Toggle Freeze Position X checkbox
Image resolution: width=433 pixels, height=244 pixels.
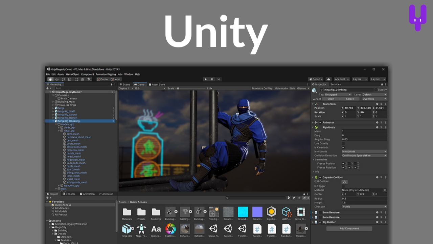click(343, 164)
